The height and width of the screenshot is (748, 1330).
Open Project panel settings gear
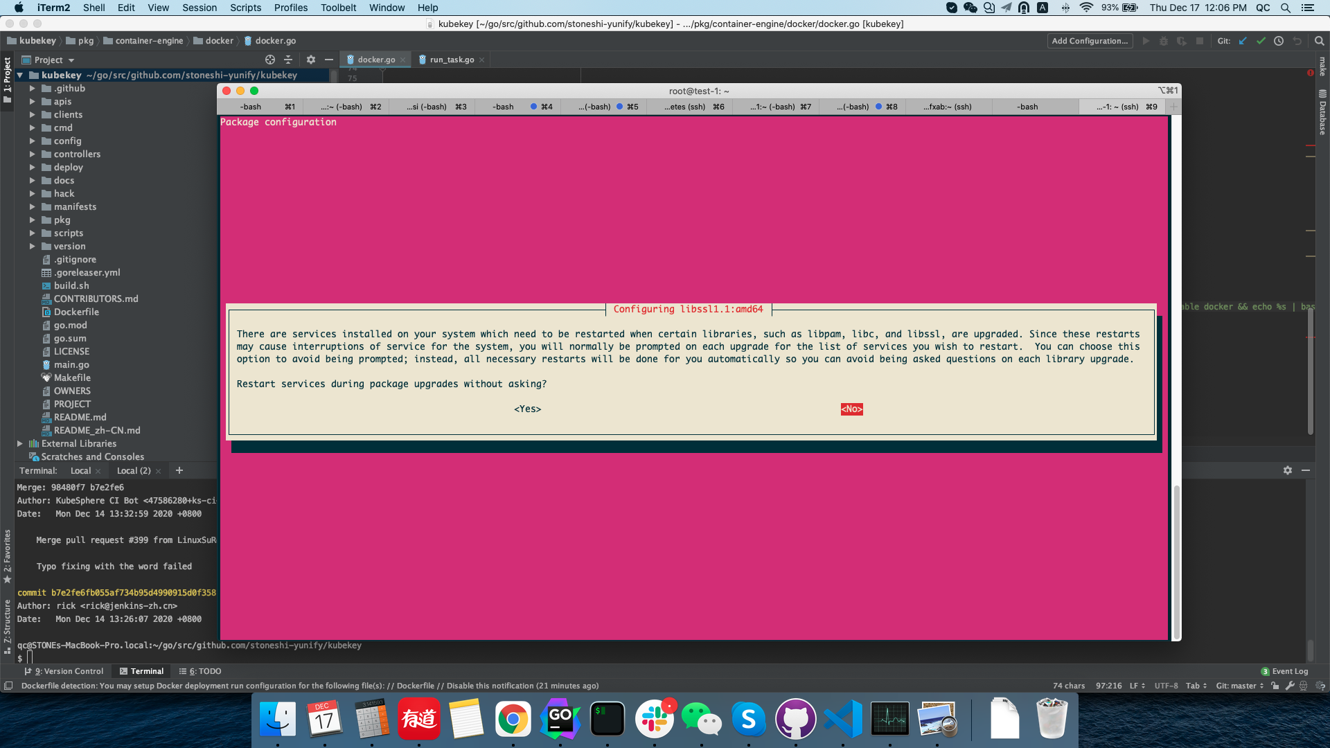(x=311, y=60)
